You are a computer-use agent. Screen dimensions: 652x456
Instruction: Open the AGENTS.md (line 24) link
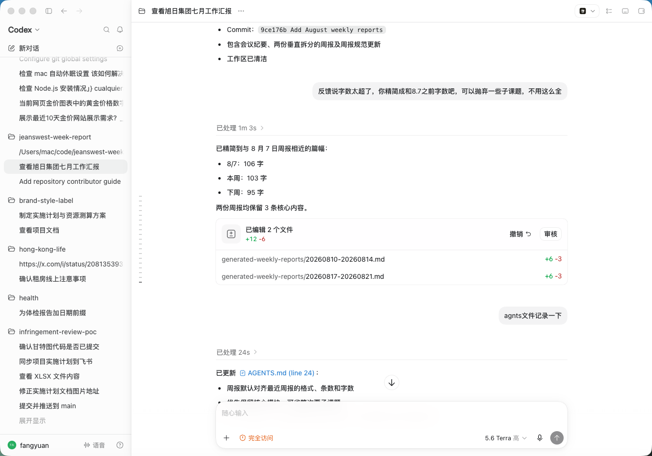click(x=277, y=373)
